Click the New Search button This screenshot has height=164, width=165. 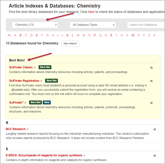tap(70, 44)
